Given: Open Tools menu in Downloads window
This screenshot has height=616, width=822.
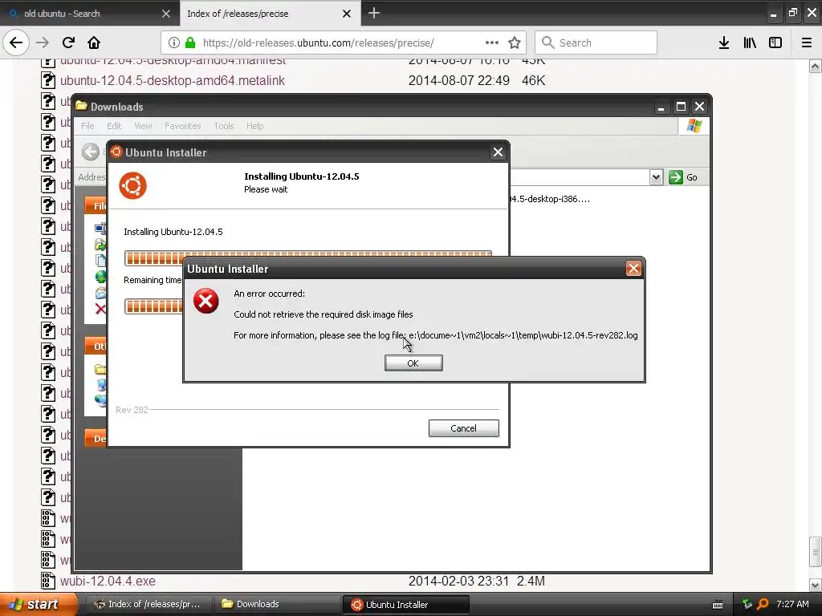Looking at the screenshot, I should tap(223, 126).
